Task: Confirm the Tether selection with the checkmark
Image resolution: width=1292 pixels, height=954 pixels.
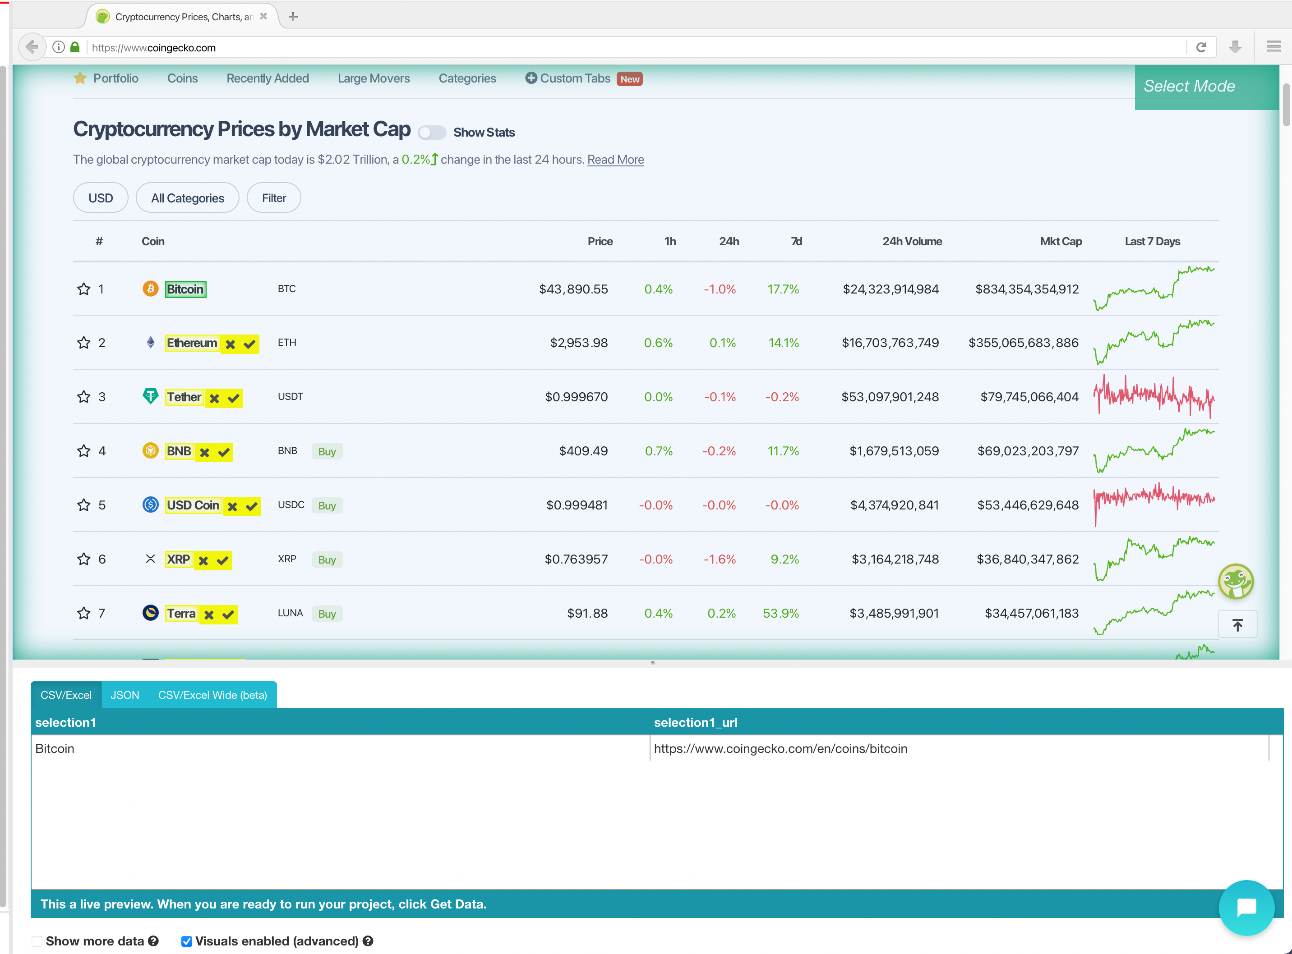Action: coord(233,399)
